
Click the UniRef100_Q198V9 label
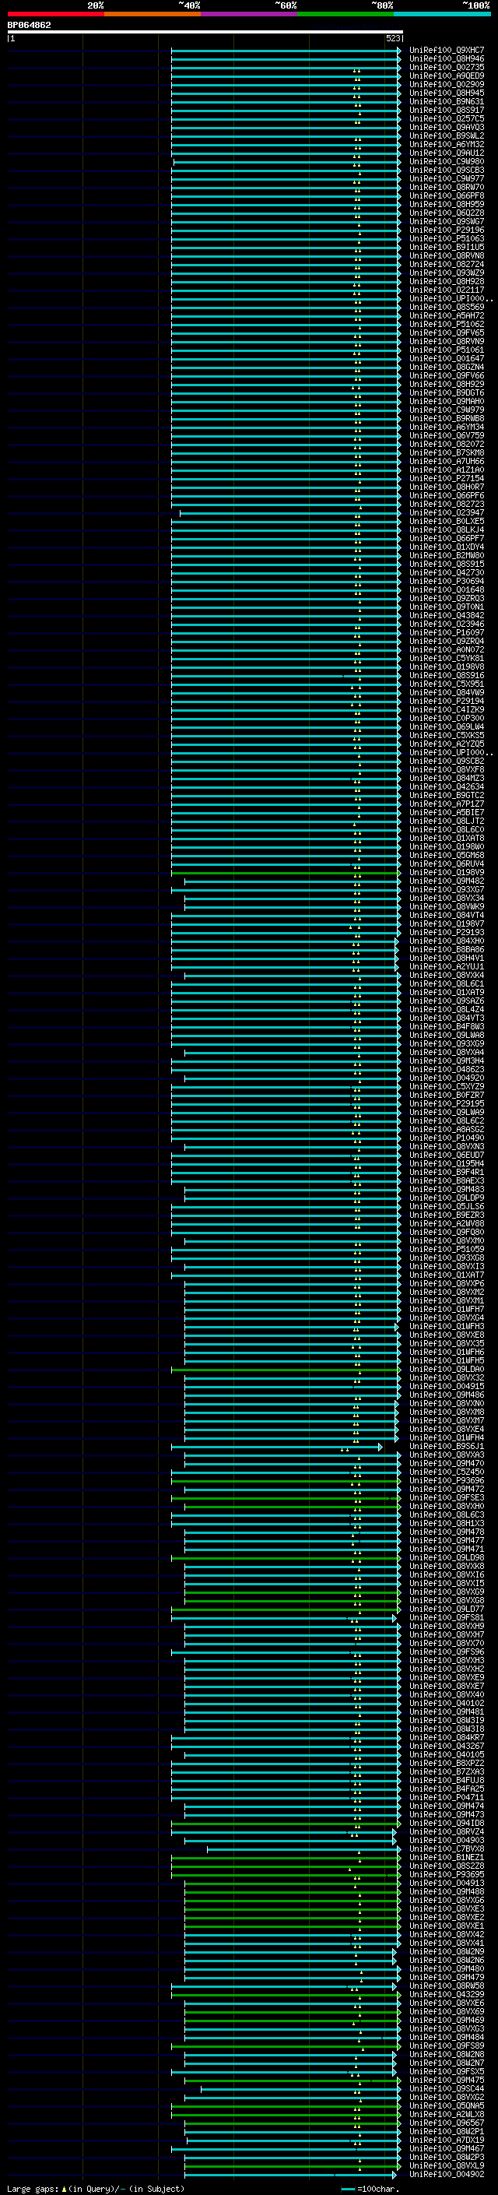pos(446,873)
